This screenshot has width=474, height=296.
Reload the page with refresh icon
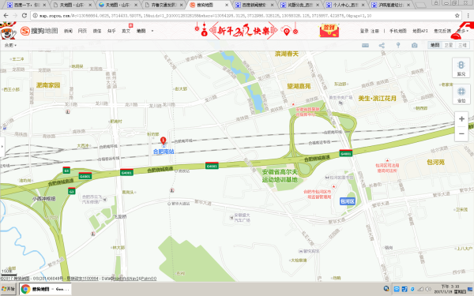click(x=24, y=16)
